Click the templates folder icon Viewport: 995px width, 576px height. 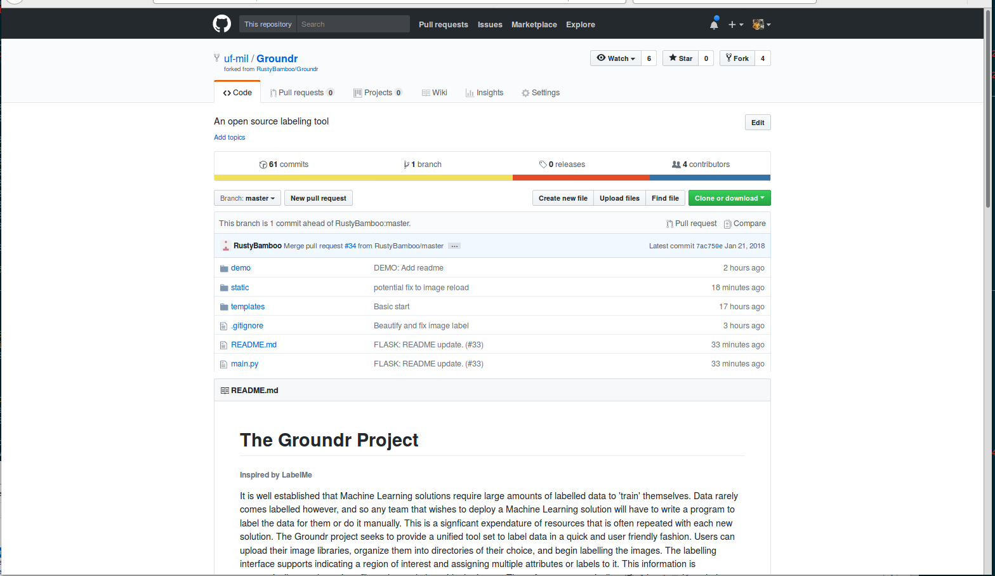point(224,307)
